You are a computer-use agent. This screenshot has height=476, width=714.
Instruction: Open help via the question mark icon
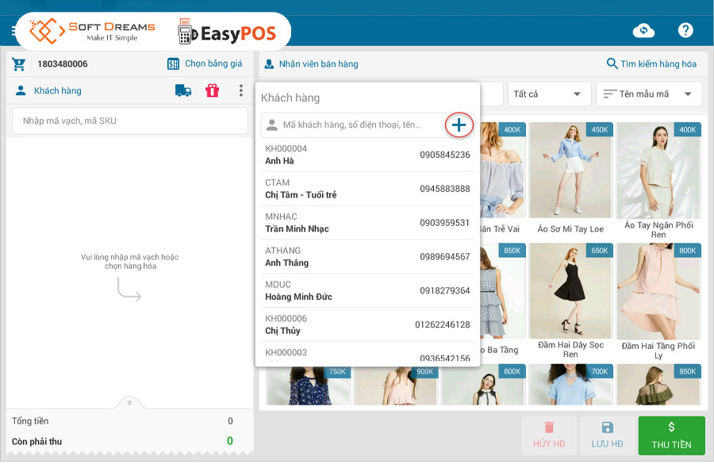[687, 30]
